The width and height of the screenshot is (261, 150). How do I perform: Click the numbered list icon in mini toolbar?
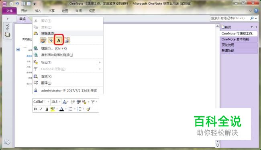[x=80, y=109]
